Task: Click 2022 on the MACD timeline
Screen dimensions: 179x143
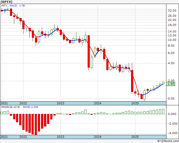Action: (23, 137)
